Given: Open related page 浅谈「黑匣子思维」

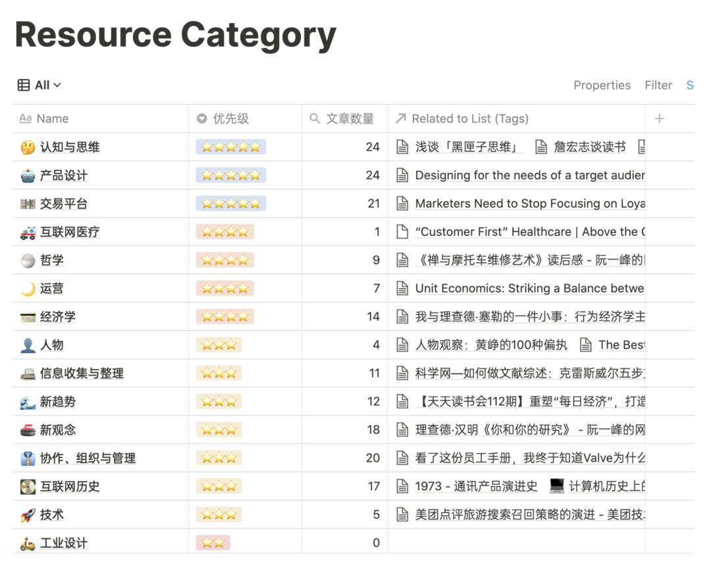Looking at the screenshot, I should (x=459, y=147).
